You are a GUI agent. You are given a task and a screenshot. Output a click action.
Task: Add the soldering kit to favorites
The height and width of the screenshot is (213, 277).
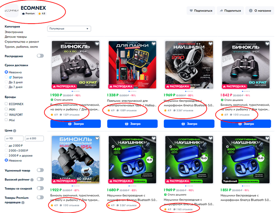point(154,43)
